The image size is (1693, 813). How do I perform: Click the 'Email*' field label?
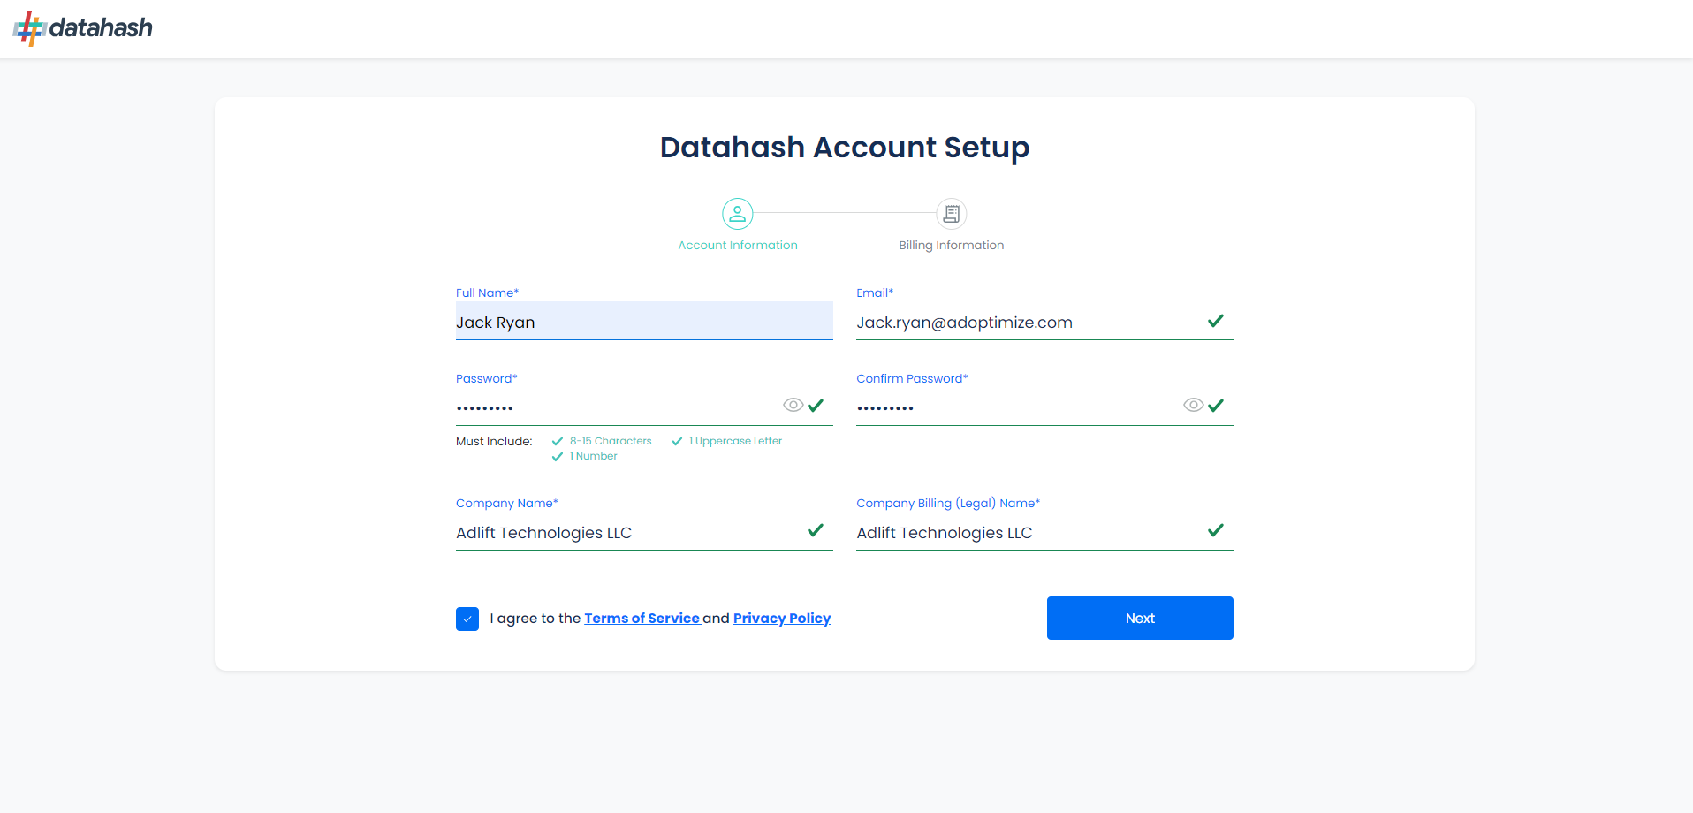click(x=875, y=293)
